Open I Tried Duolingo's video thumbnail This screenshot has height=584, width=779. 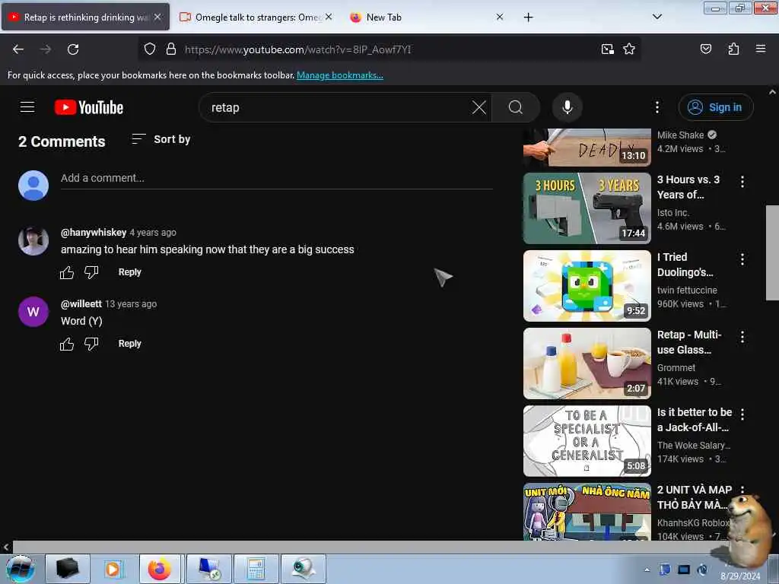point(587,286)
